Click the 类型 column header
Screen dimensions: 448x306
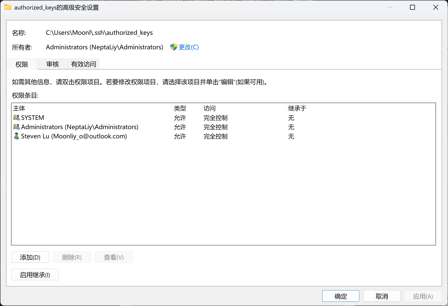tap(187, 108)
